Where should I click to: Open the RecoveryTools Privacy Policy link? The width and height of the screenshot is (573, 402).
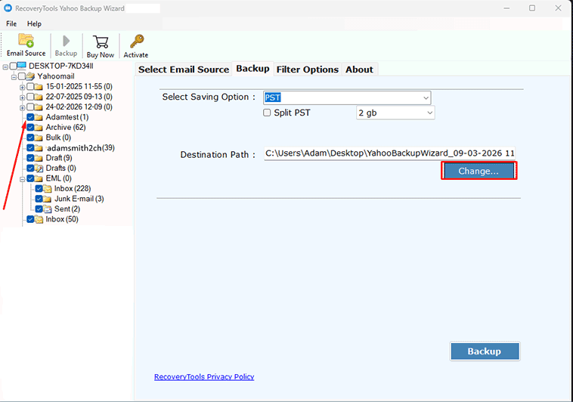click(204, 377)
